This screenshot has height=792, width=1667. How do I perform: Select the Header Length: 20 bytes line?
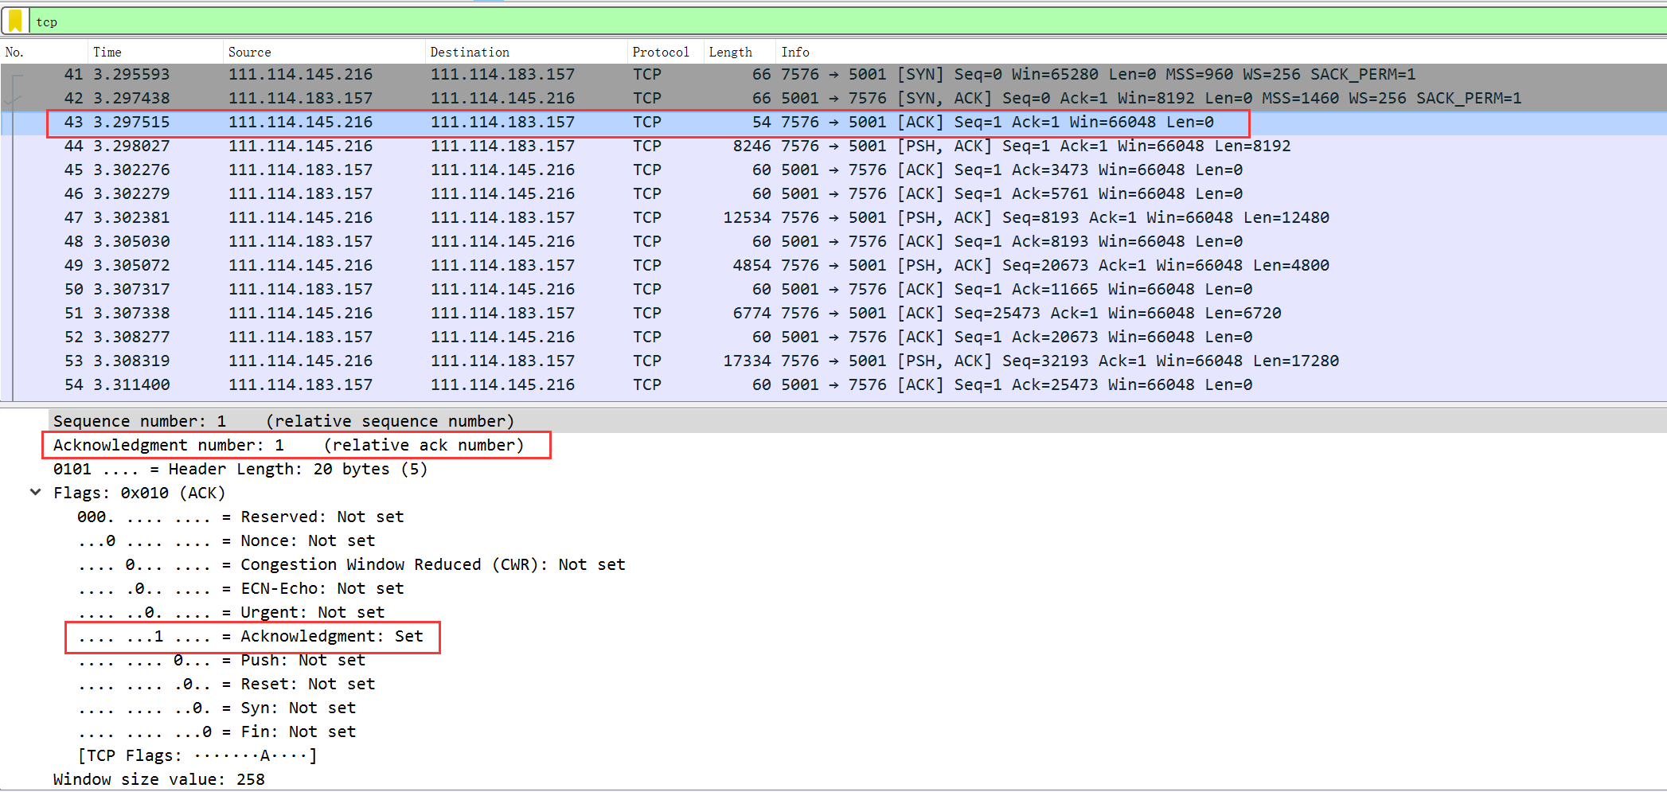(x=240, y=469)
